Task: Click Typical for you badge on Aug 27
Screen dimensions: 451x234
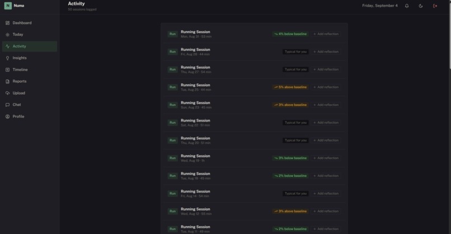Action: pyautogui.click(x=295, y=69)
